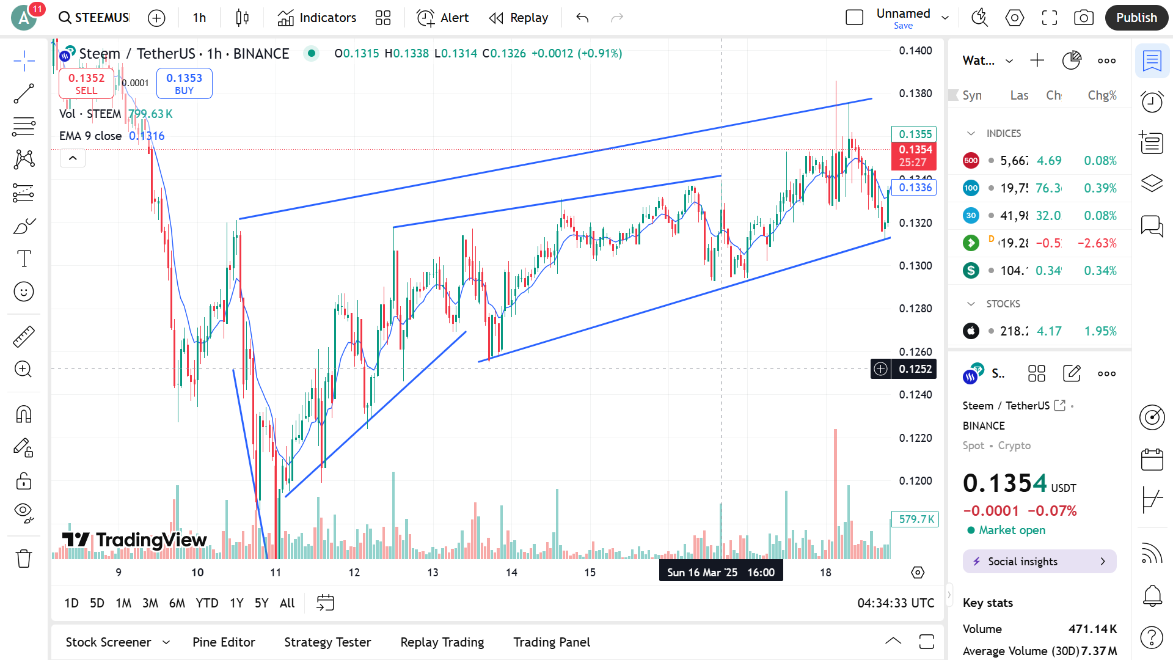Open the go-to-date calendar
Screen dimensions: 1173x660
click(x=325, y=603)
